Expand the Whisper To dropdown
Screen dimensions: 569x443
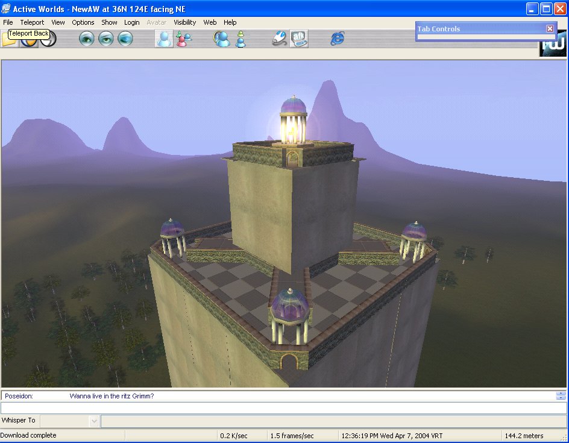tap(94, 421)
